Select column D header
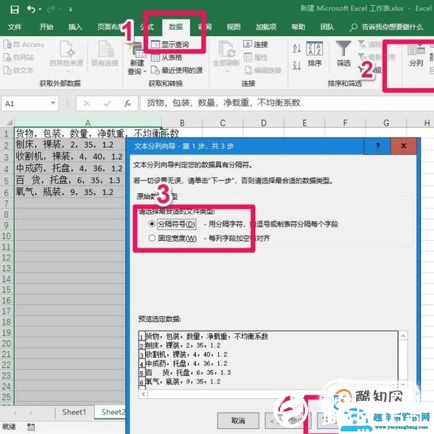Image resolution: width=434 pixels, height=434 pixels. pos(263,123)
